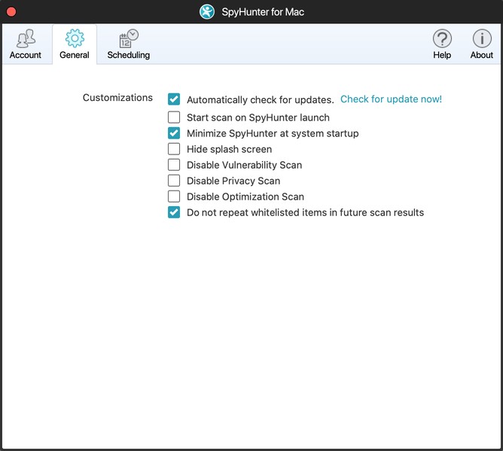Uncheck Minimize SpyHunter at system startup

click(x=174, y=133)
